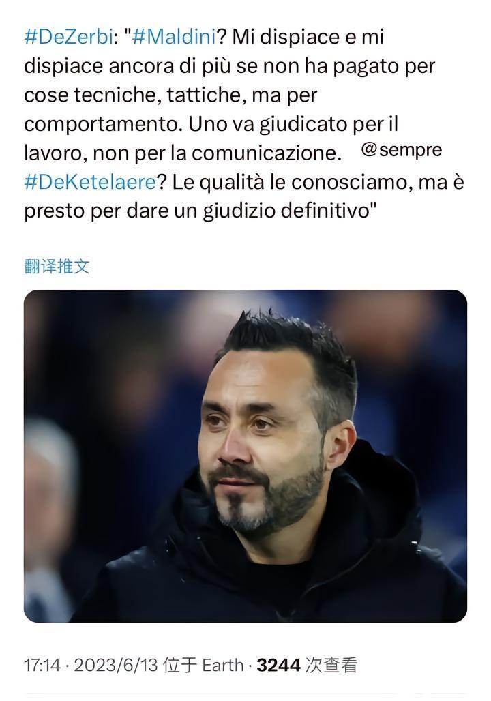Select the line 'cose tecniche, tattiche, ma per'
The height and width of the screenshot is (701, 491).
170,95
